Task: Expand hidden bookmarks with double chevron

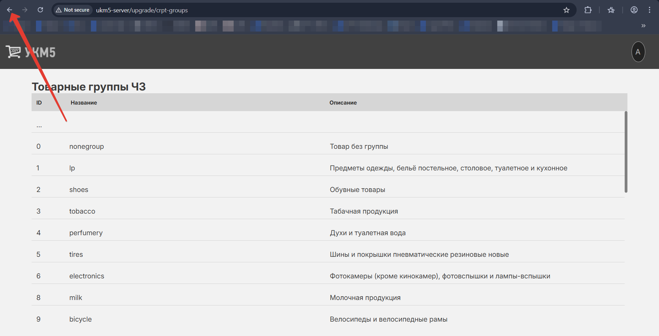Action: tap(643, 26)
